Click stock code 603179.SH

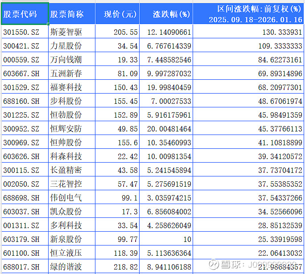click(x=21, y=239)
